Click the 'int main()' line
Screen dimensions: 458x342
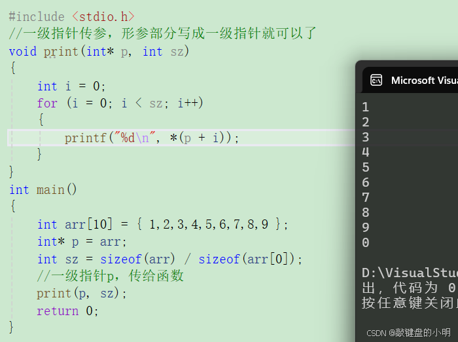tap(43, 189)
